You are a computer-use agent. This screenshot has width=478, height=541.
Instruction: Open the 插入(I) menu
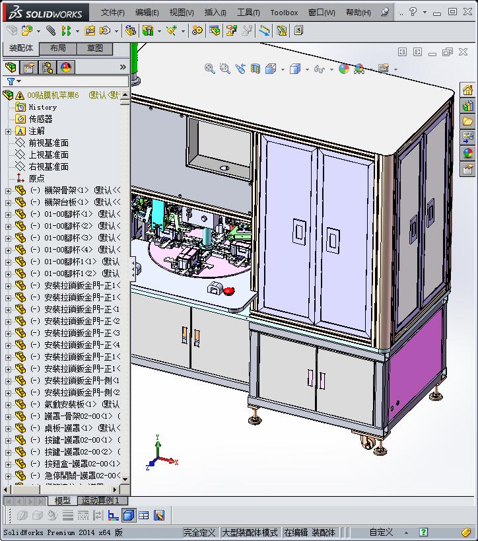click(215, 13)
